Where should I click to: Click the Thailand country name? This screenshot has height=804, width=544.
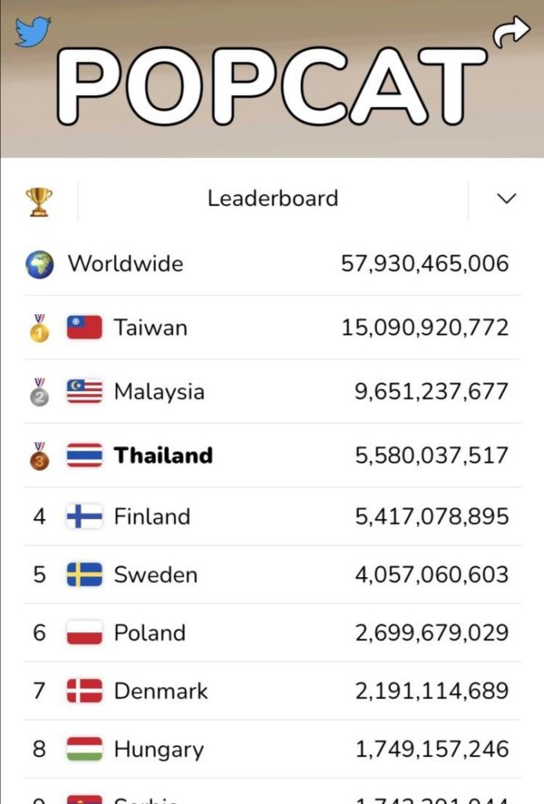[163, 455]
